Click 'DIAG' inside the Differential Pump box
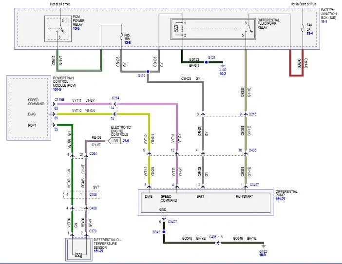This screenshot has width=342, height=264. 149,197
